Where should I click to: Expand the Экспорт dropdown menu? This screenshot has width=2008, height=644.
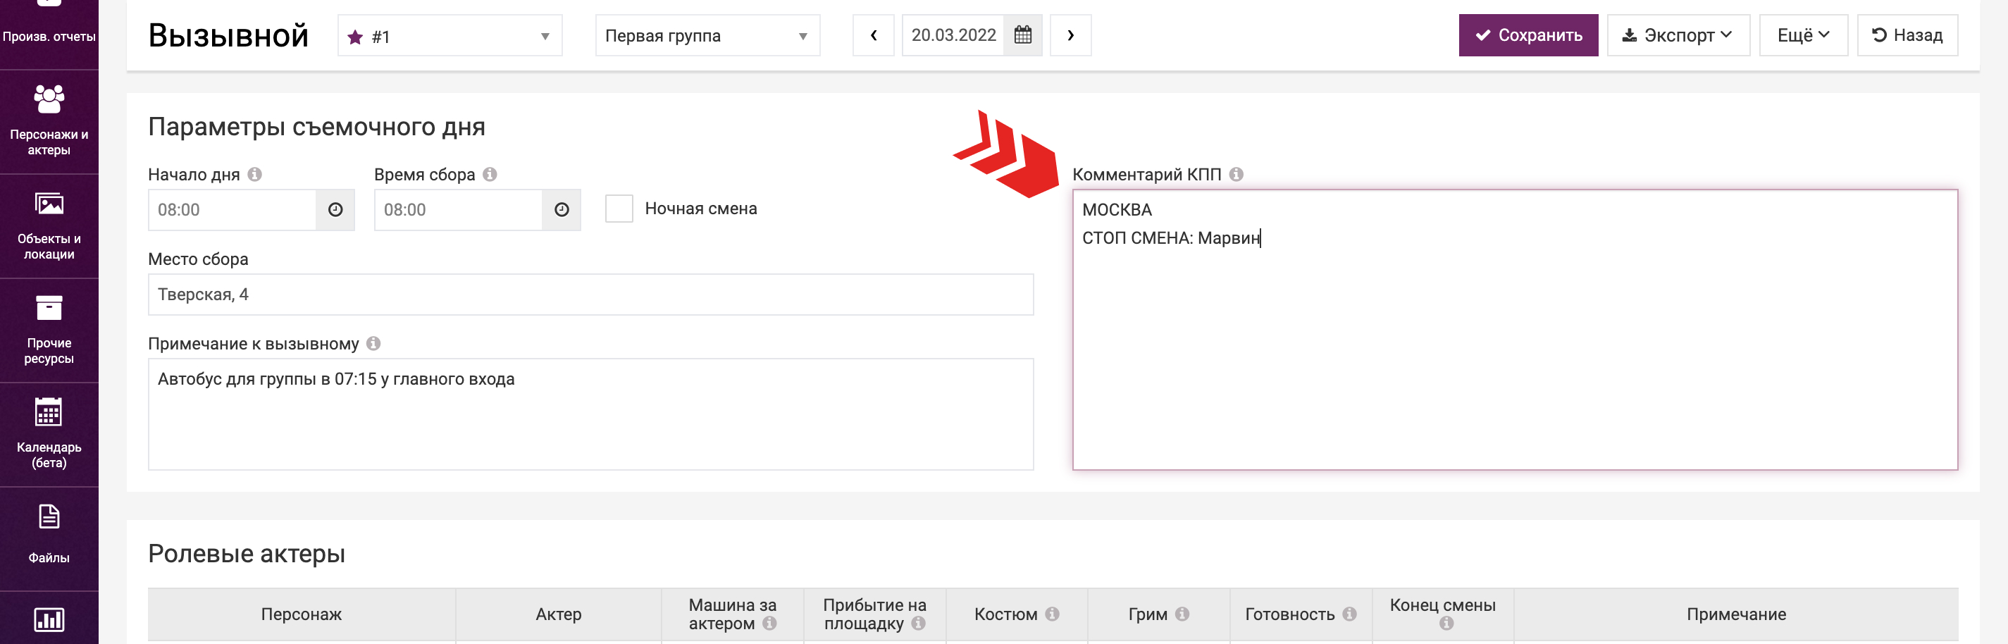pos(1678,35)
